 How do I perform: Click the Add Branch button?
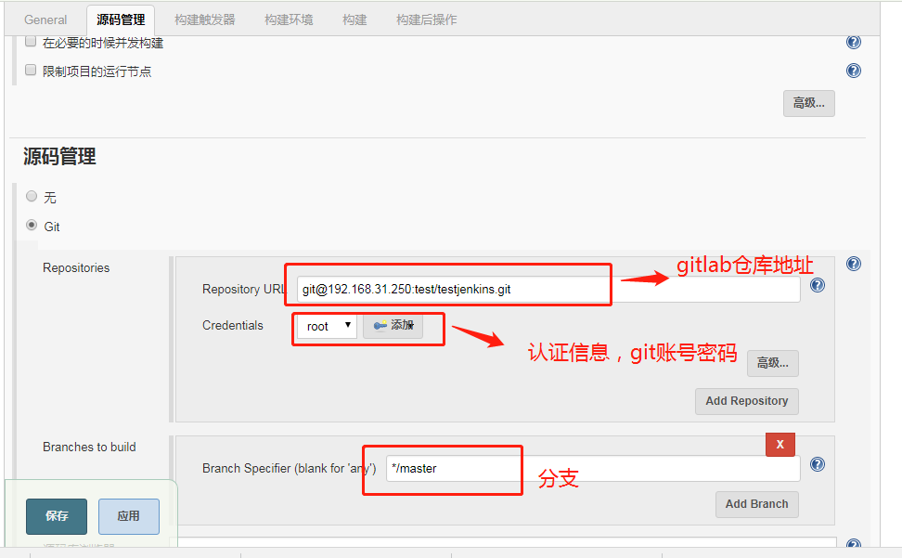coord(757,504)
